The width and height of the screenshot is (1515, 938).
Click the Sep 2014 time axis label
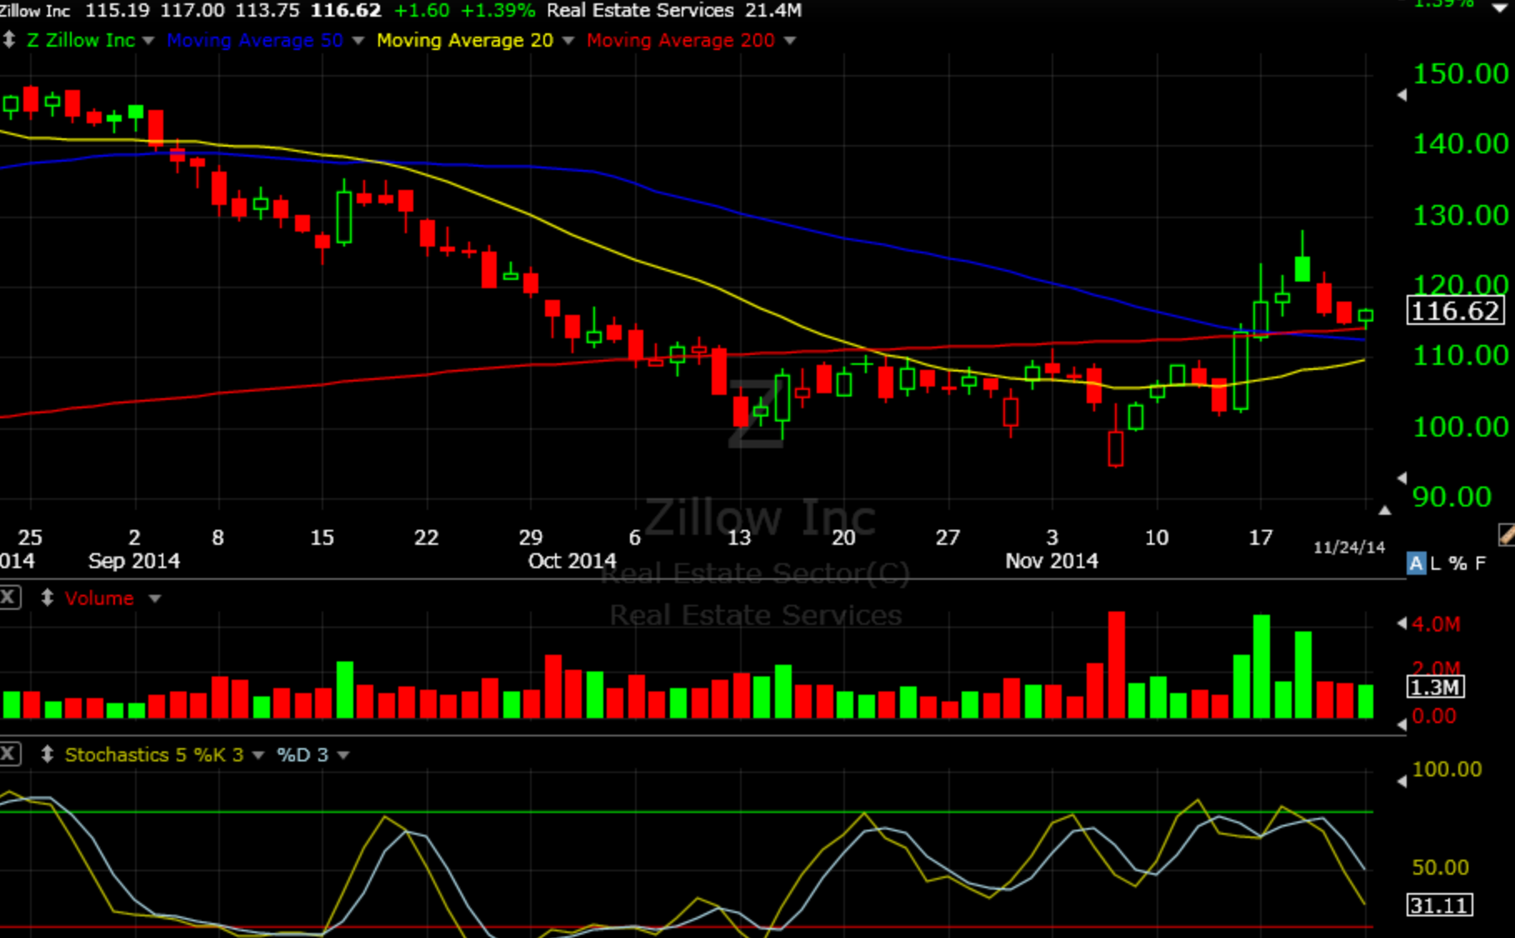pyautogui.click(x=134, y=561)
